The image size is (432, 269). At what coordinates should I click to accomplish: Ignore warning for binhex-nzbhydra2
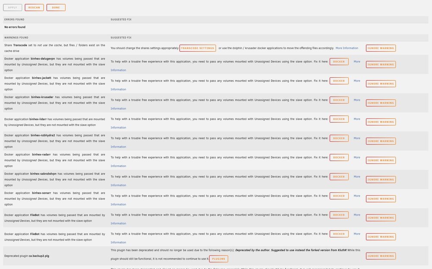381,141
